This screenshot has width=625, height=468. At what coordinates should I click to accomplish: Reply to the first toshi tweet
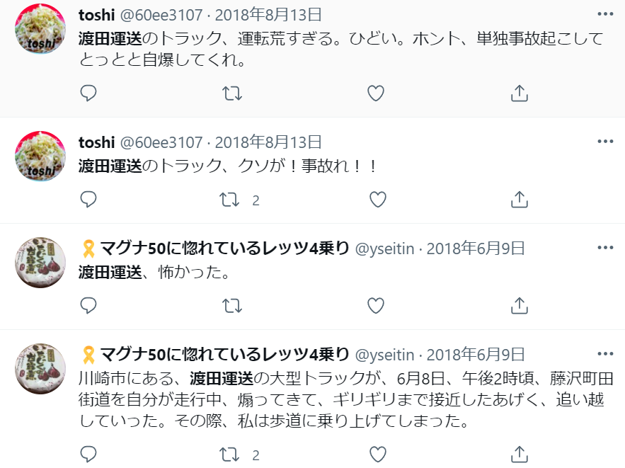pyautogui.click(x=88, y=93)
